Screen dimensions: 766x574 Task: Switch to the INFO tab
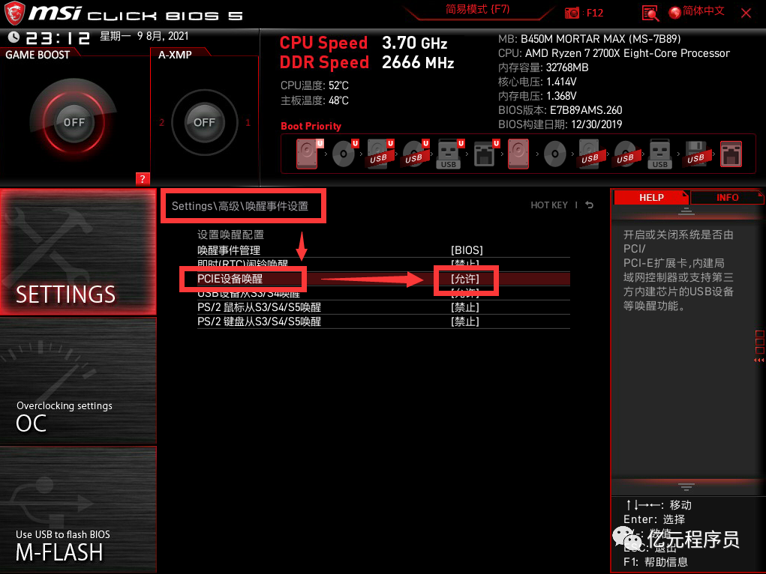coord(727,198)
